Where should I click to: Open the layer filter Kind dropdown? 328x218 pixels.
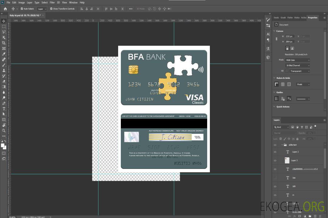pyautogui.click(x=281, y=127)
